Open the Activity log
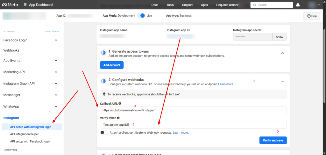326x155 pixels. coord(11,150)
